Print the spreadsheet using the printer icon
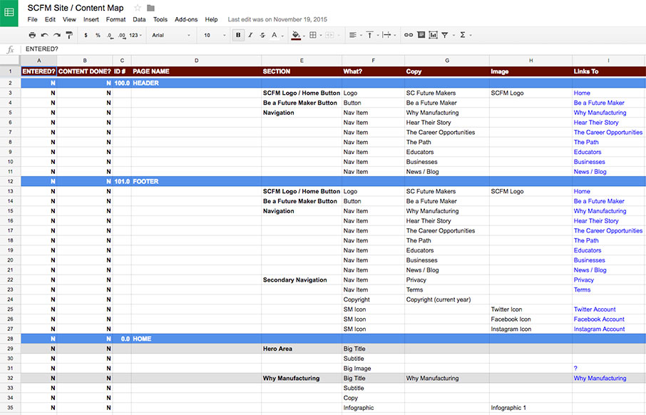Image resolution: width=646 pixels, height=415 pixels. pyautogui.click(x=32, y=35)
